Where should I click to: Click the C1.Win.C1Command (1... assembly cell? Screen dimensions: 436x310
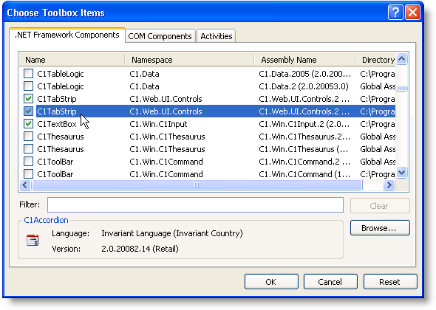304,174
